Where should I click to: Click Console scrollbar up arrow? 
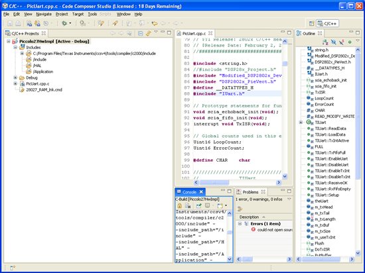pos(230,213)
